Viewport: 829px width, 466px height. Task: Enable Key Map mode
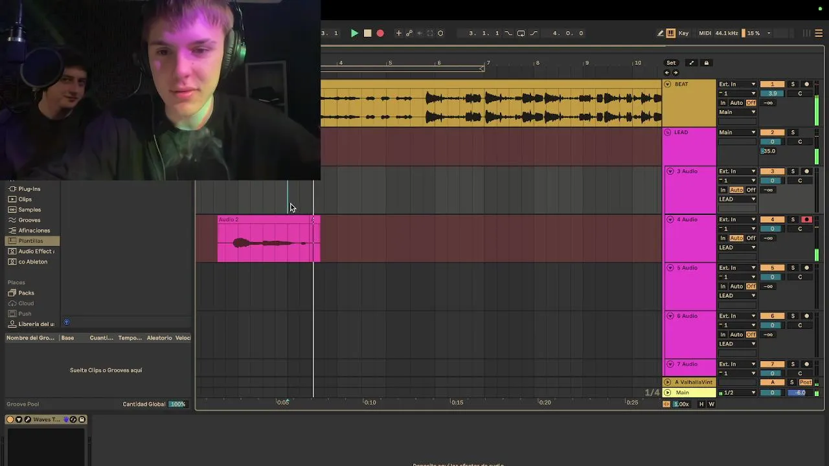[683, 33]
